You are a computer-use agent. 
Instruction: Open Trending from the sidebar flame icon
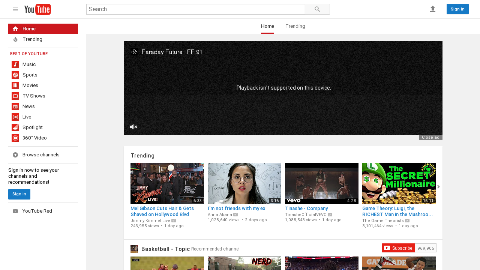click(15, 39)
